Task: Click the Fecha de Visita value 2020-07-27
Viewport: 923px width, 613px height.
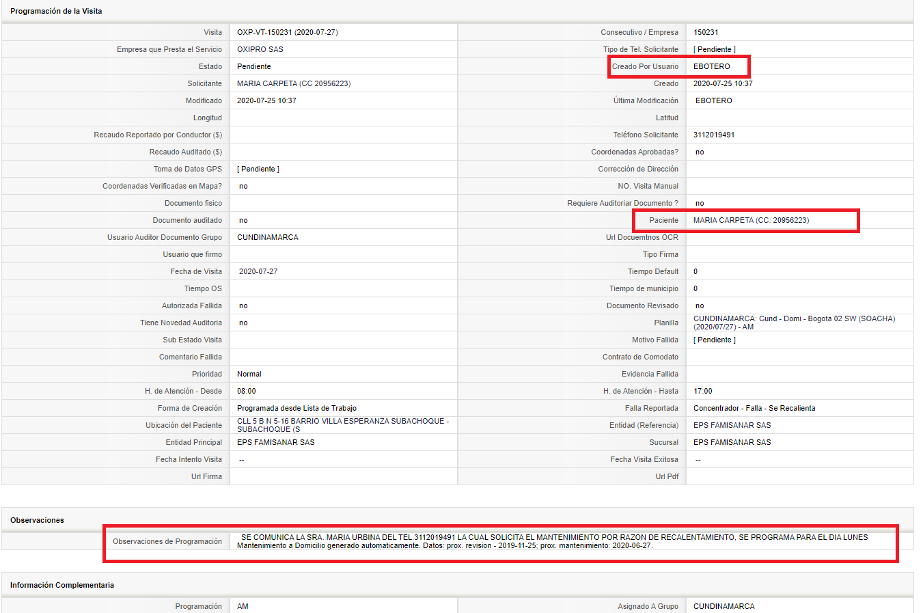Action: coord(258,271)
